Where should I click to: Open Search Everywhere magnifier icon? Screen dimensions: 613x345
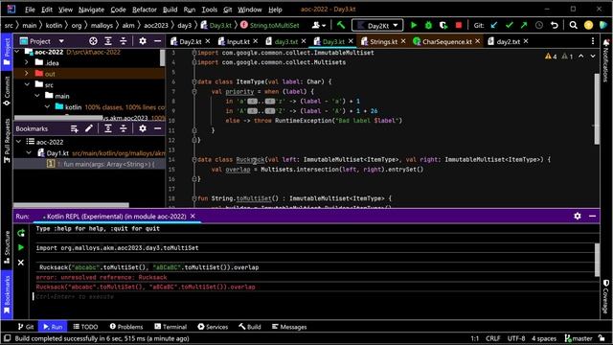click(573, 26)
